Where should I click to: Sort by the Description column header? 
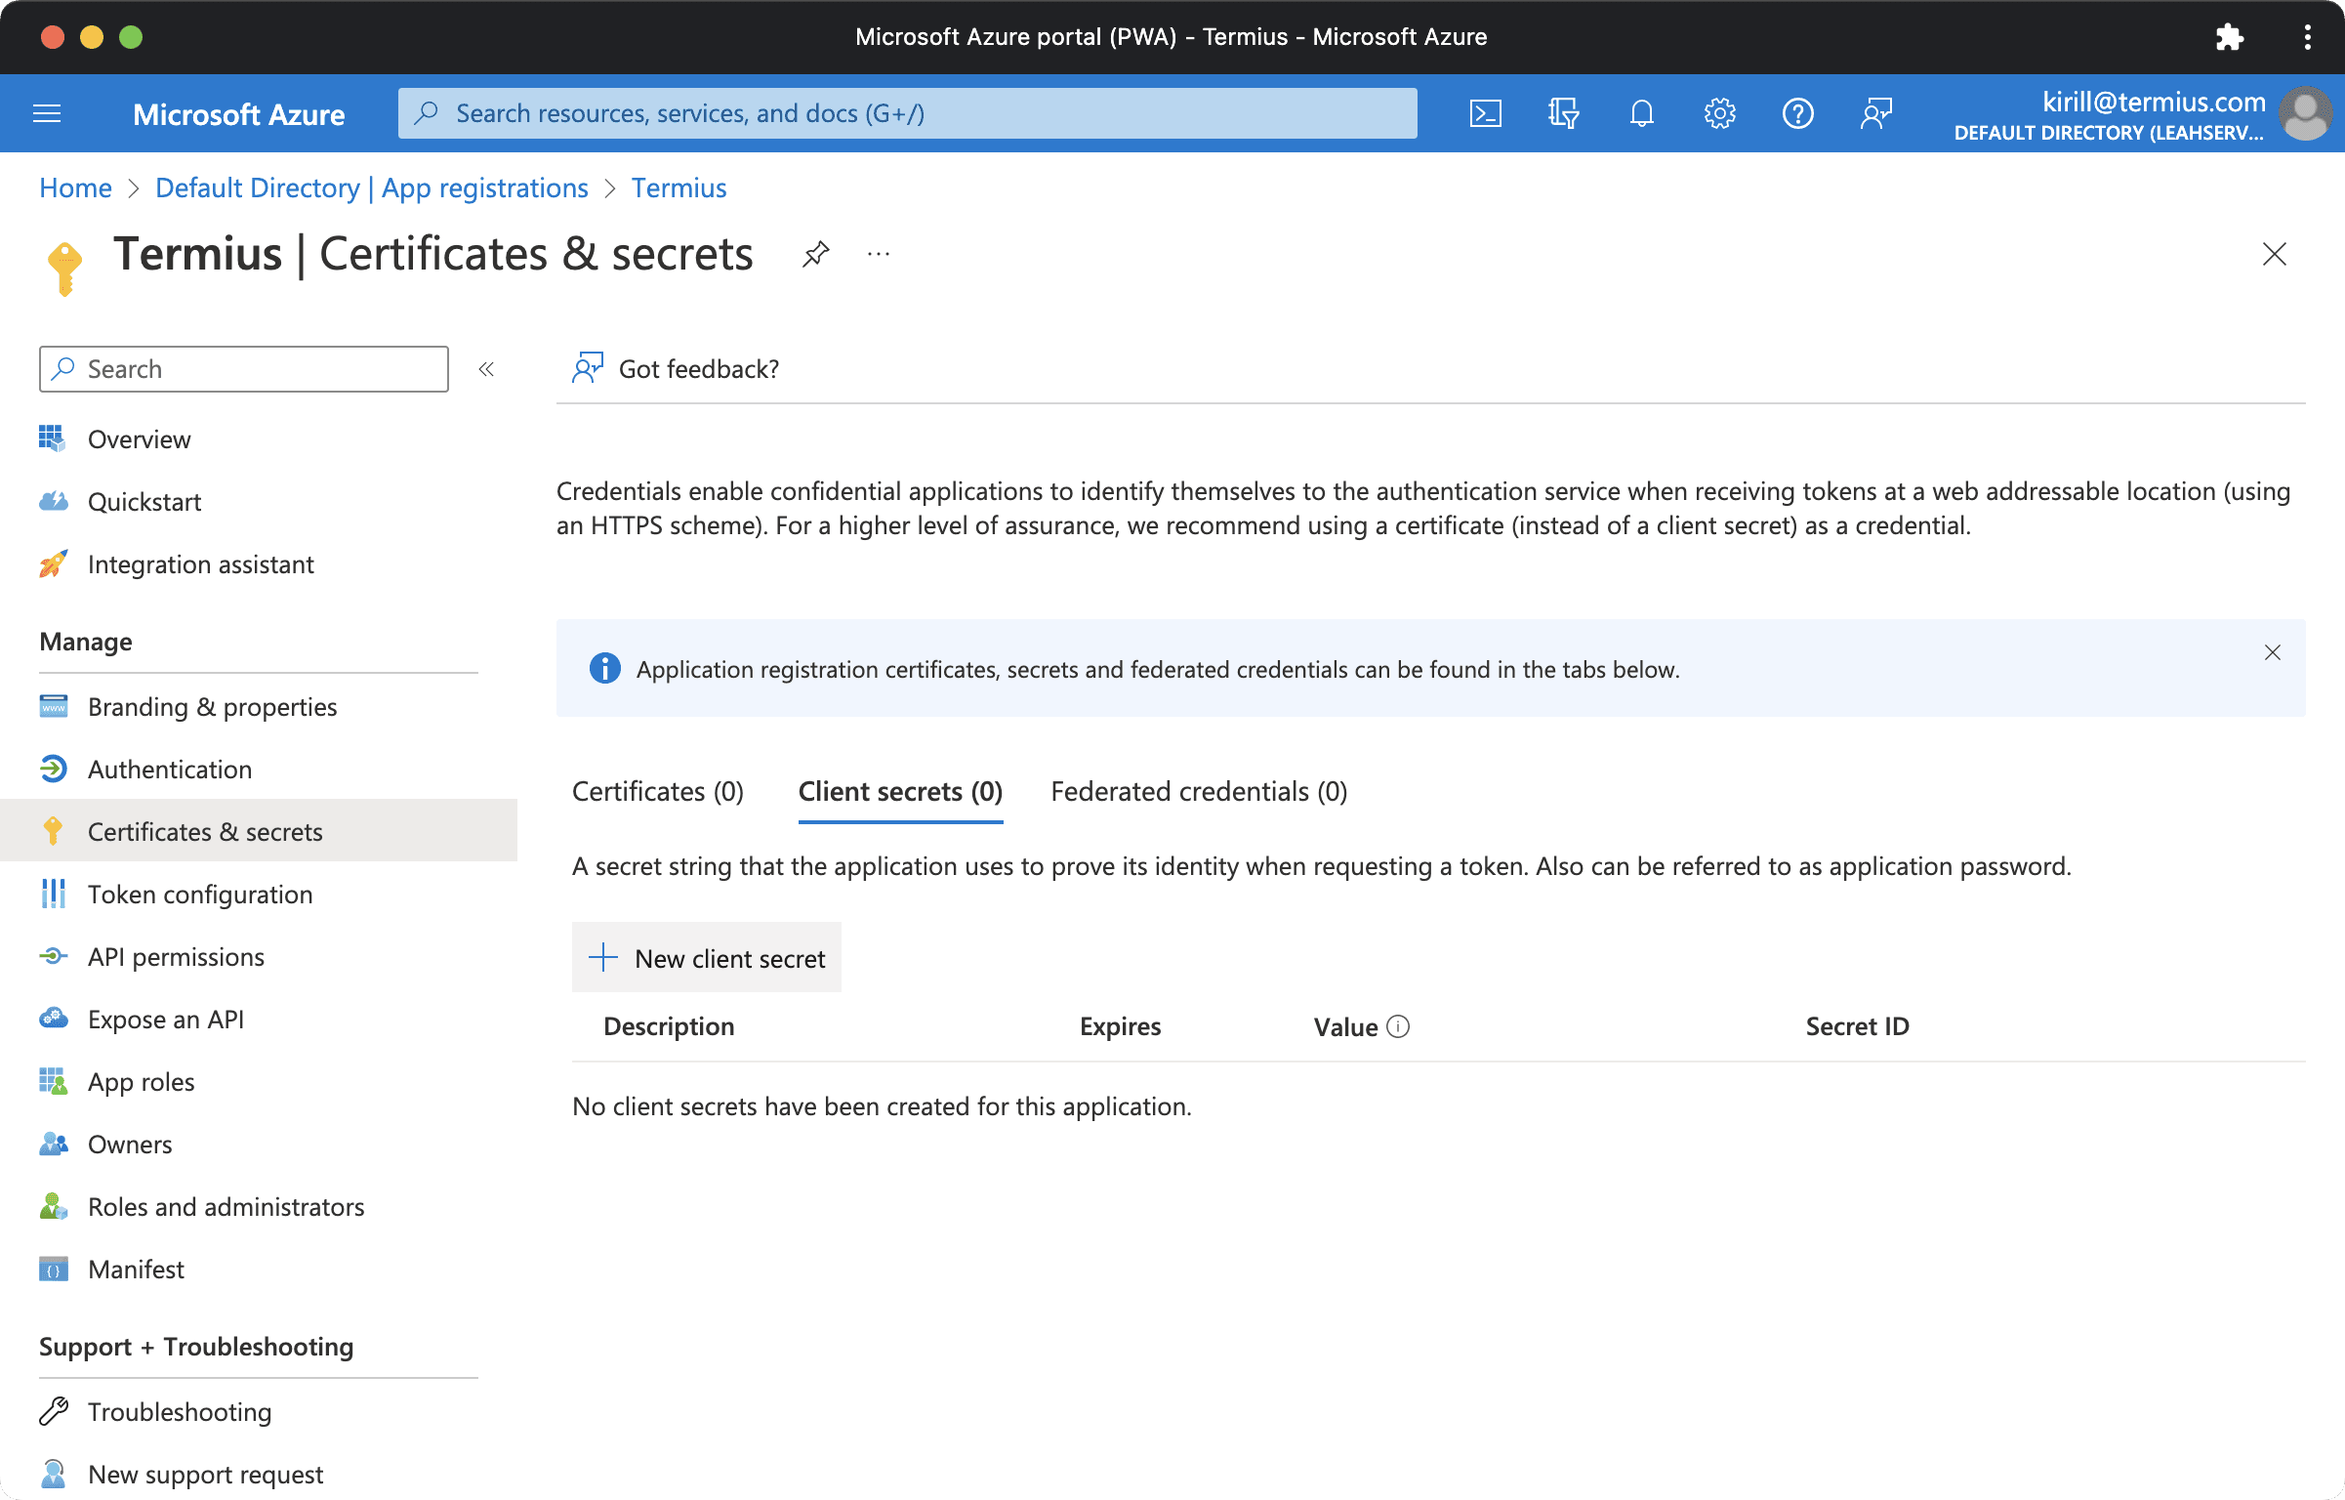pyautogui.click(x=669, y=1026)
